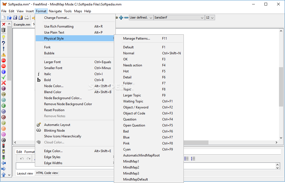Add the red cross not-OK icon
The height and width of the screenshot is (183, 285).
coord(4,83)
